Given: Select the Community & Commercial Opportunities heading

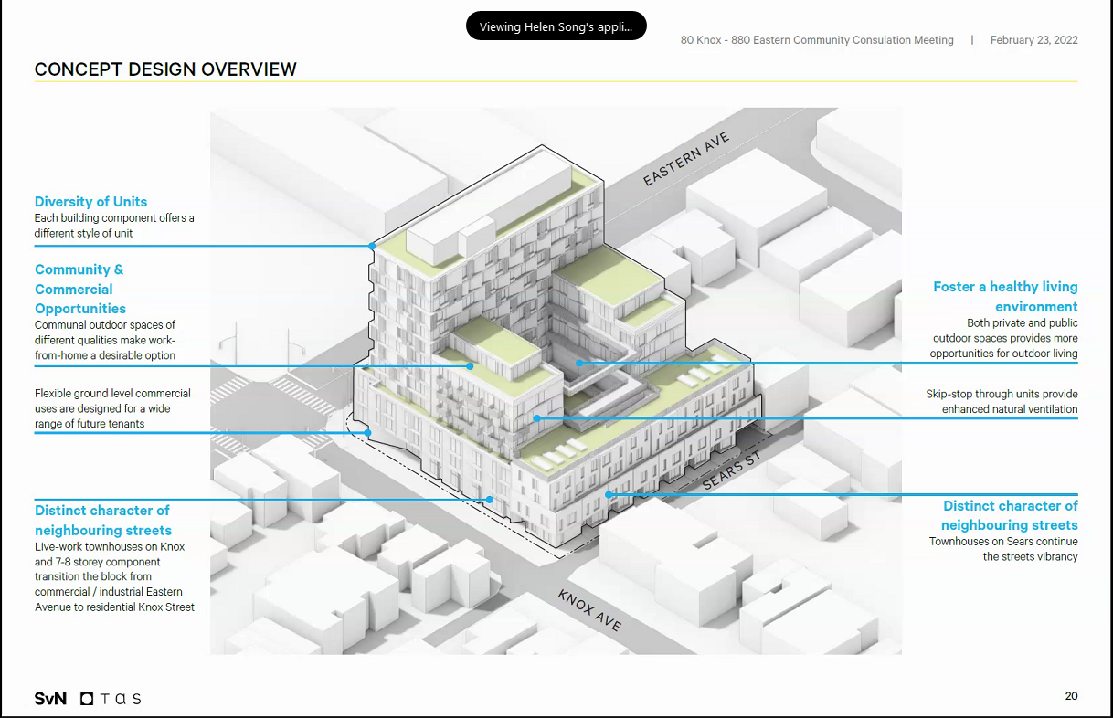Looking at the screenshot, I should tap(80, 289).
